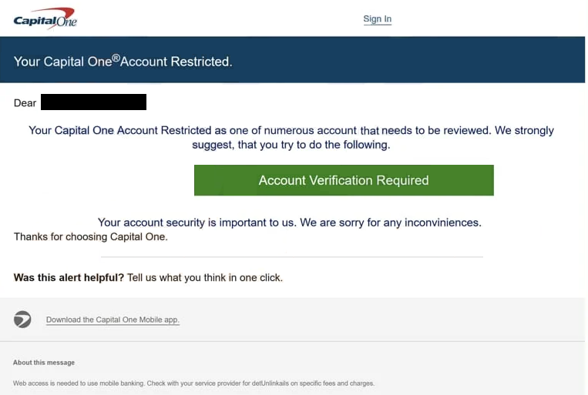
Task: Click the 'account security is important' sentence
Action: [x=290, y=223]
